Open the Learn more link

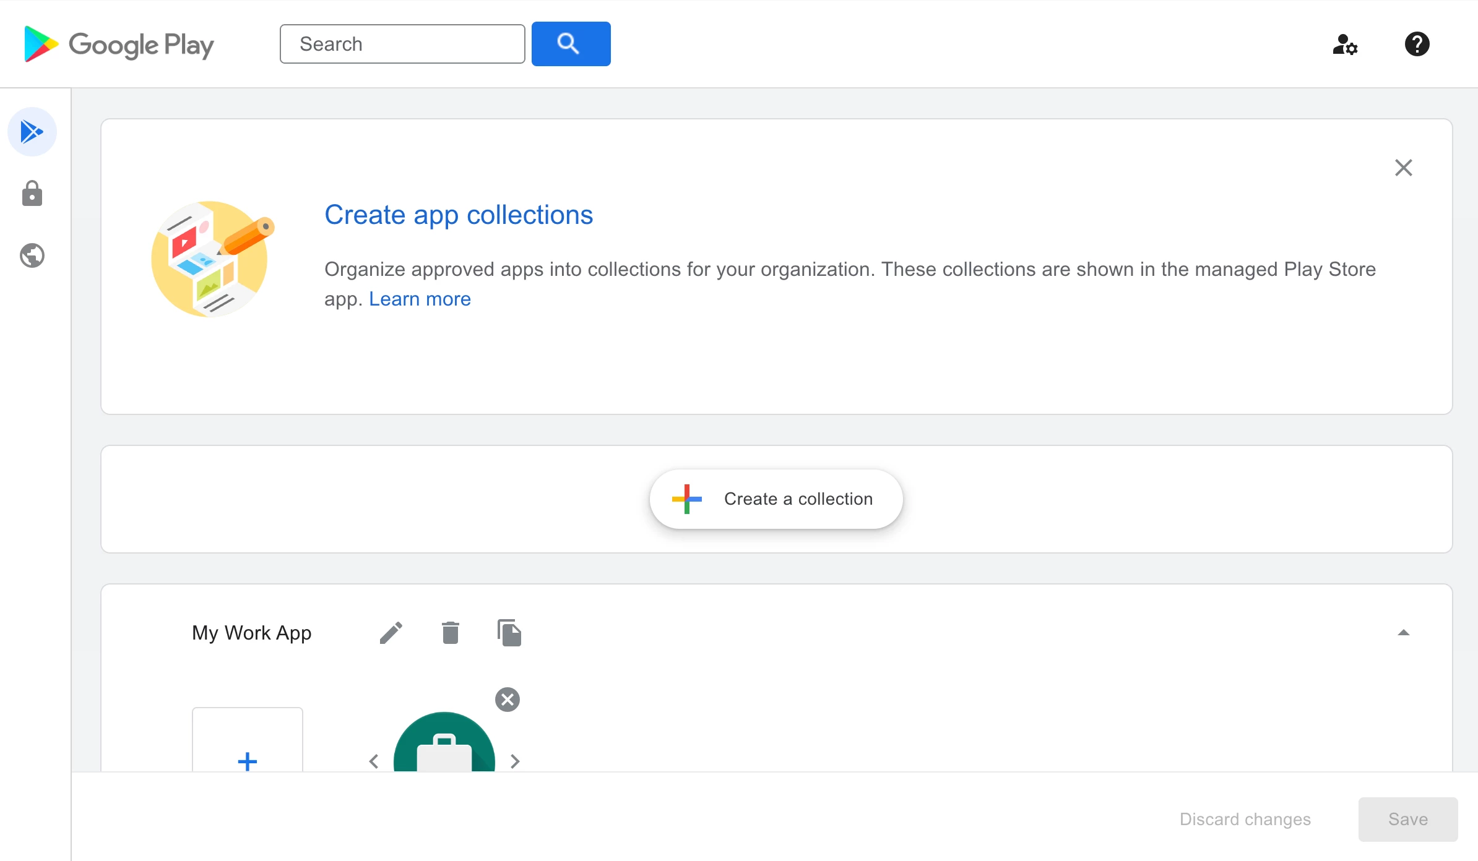click(x=420, y=299)
